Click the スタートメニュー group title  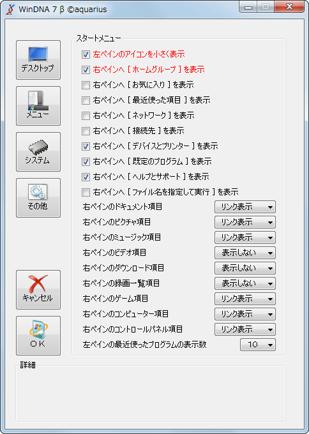click(98, 38)
